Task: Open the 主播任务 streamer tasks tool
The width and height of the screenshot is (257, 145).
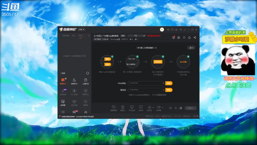Action: point(85,81)
